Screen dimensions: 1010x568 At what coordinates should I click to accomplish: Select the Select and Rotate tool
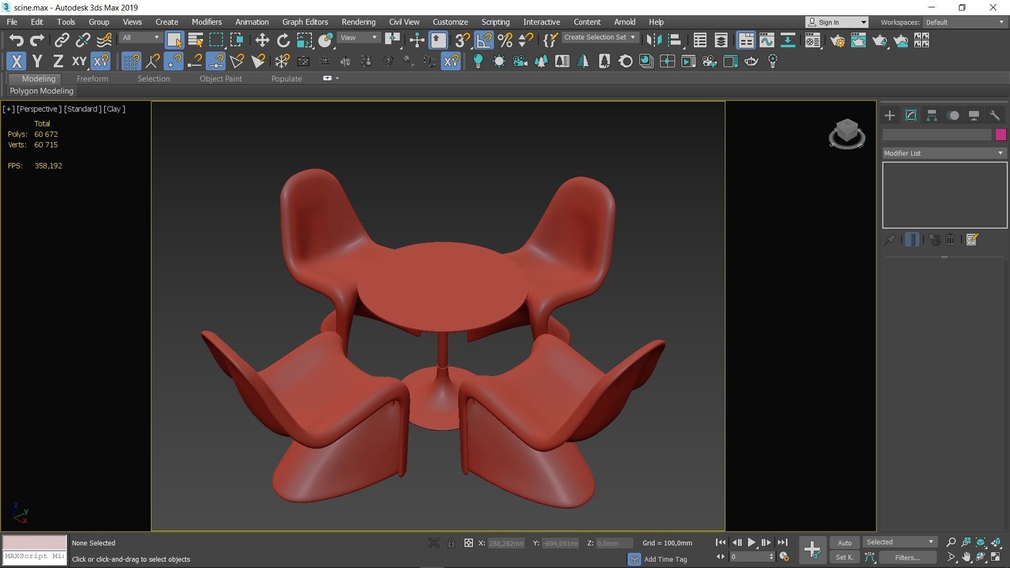[x=283, y=40]
